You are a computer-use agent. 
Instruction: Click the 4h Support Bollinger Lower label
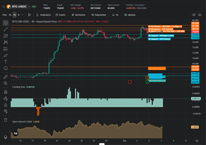161,36
